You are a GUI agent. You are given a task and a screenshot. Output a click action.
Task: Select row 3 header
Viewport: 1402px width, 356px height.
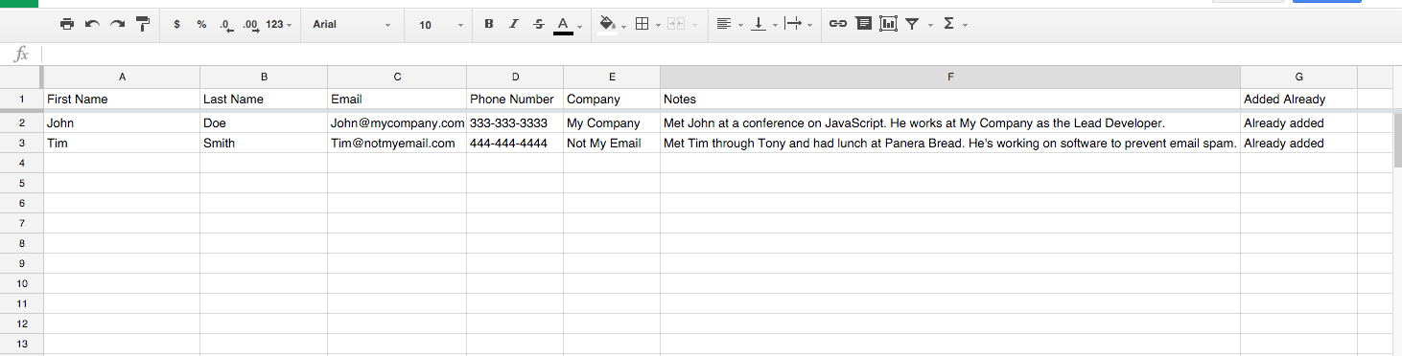21,144
